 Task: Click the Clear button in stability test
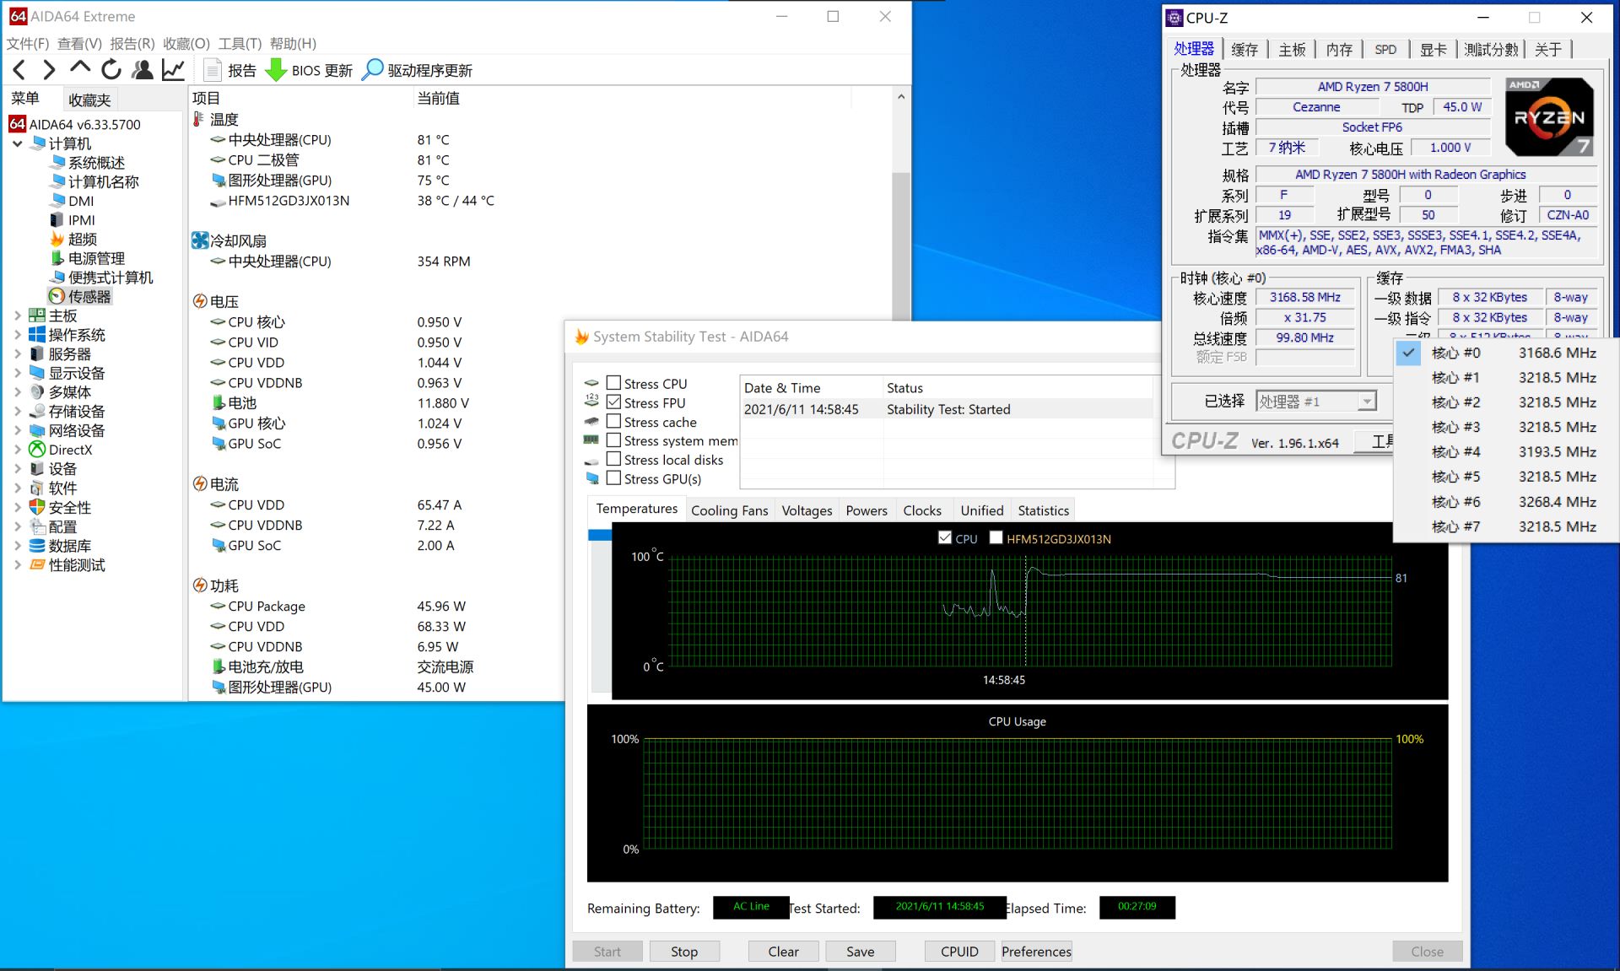pos(783,952)
